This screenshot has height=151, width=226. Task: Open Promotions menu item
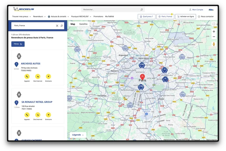[98, 16]
